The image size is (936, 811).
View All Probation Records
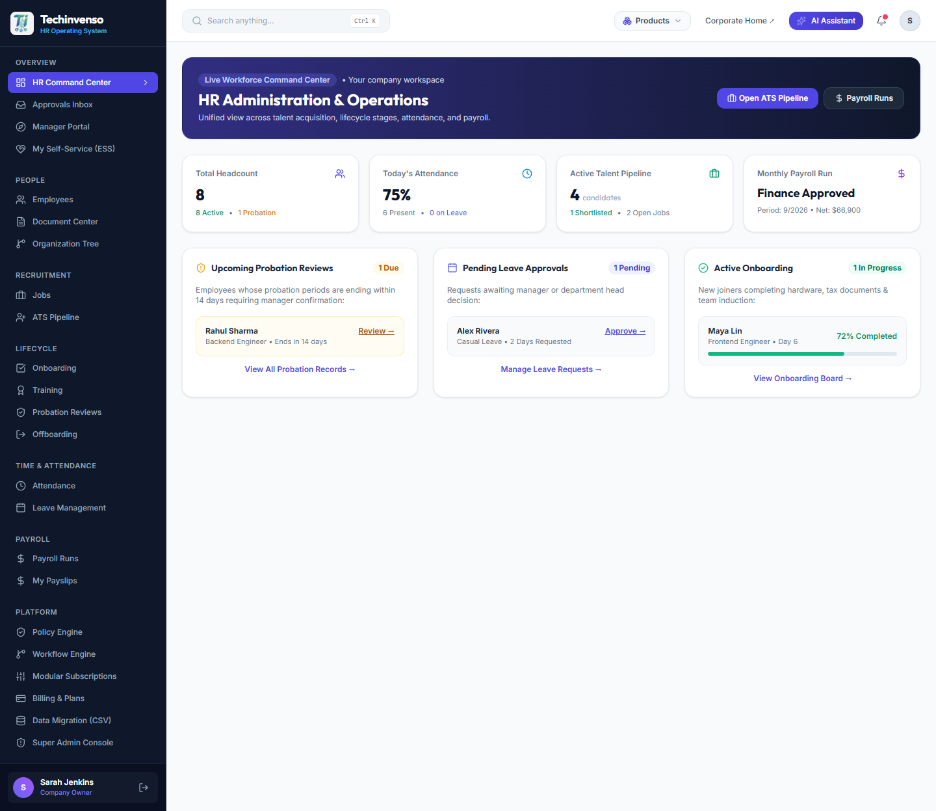tap(300, 369)
